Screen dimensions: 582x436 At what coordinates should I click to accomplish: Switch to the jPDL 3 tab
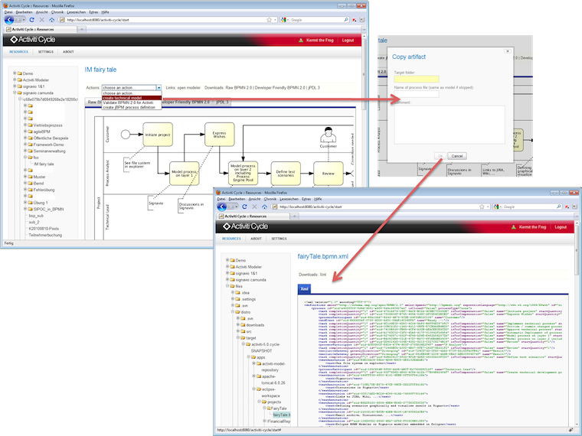point(222,102)
